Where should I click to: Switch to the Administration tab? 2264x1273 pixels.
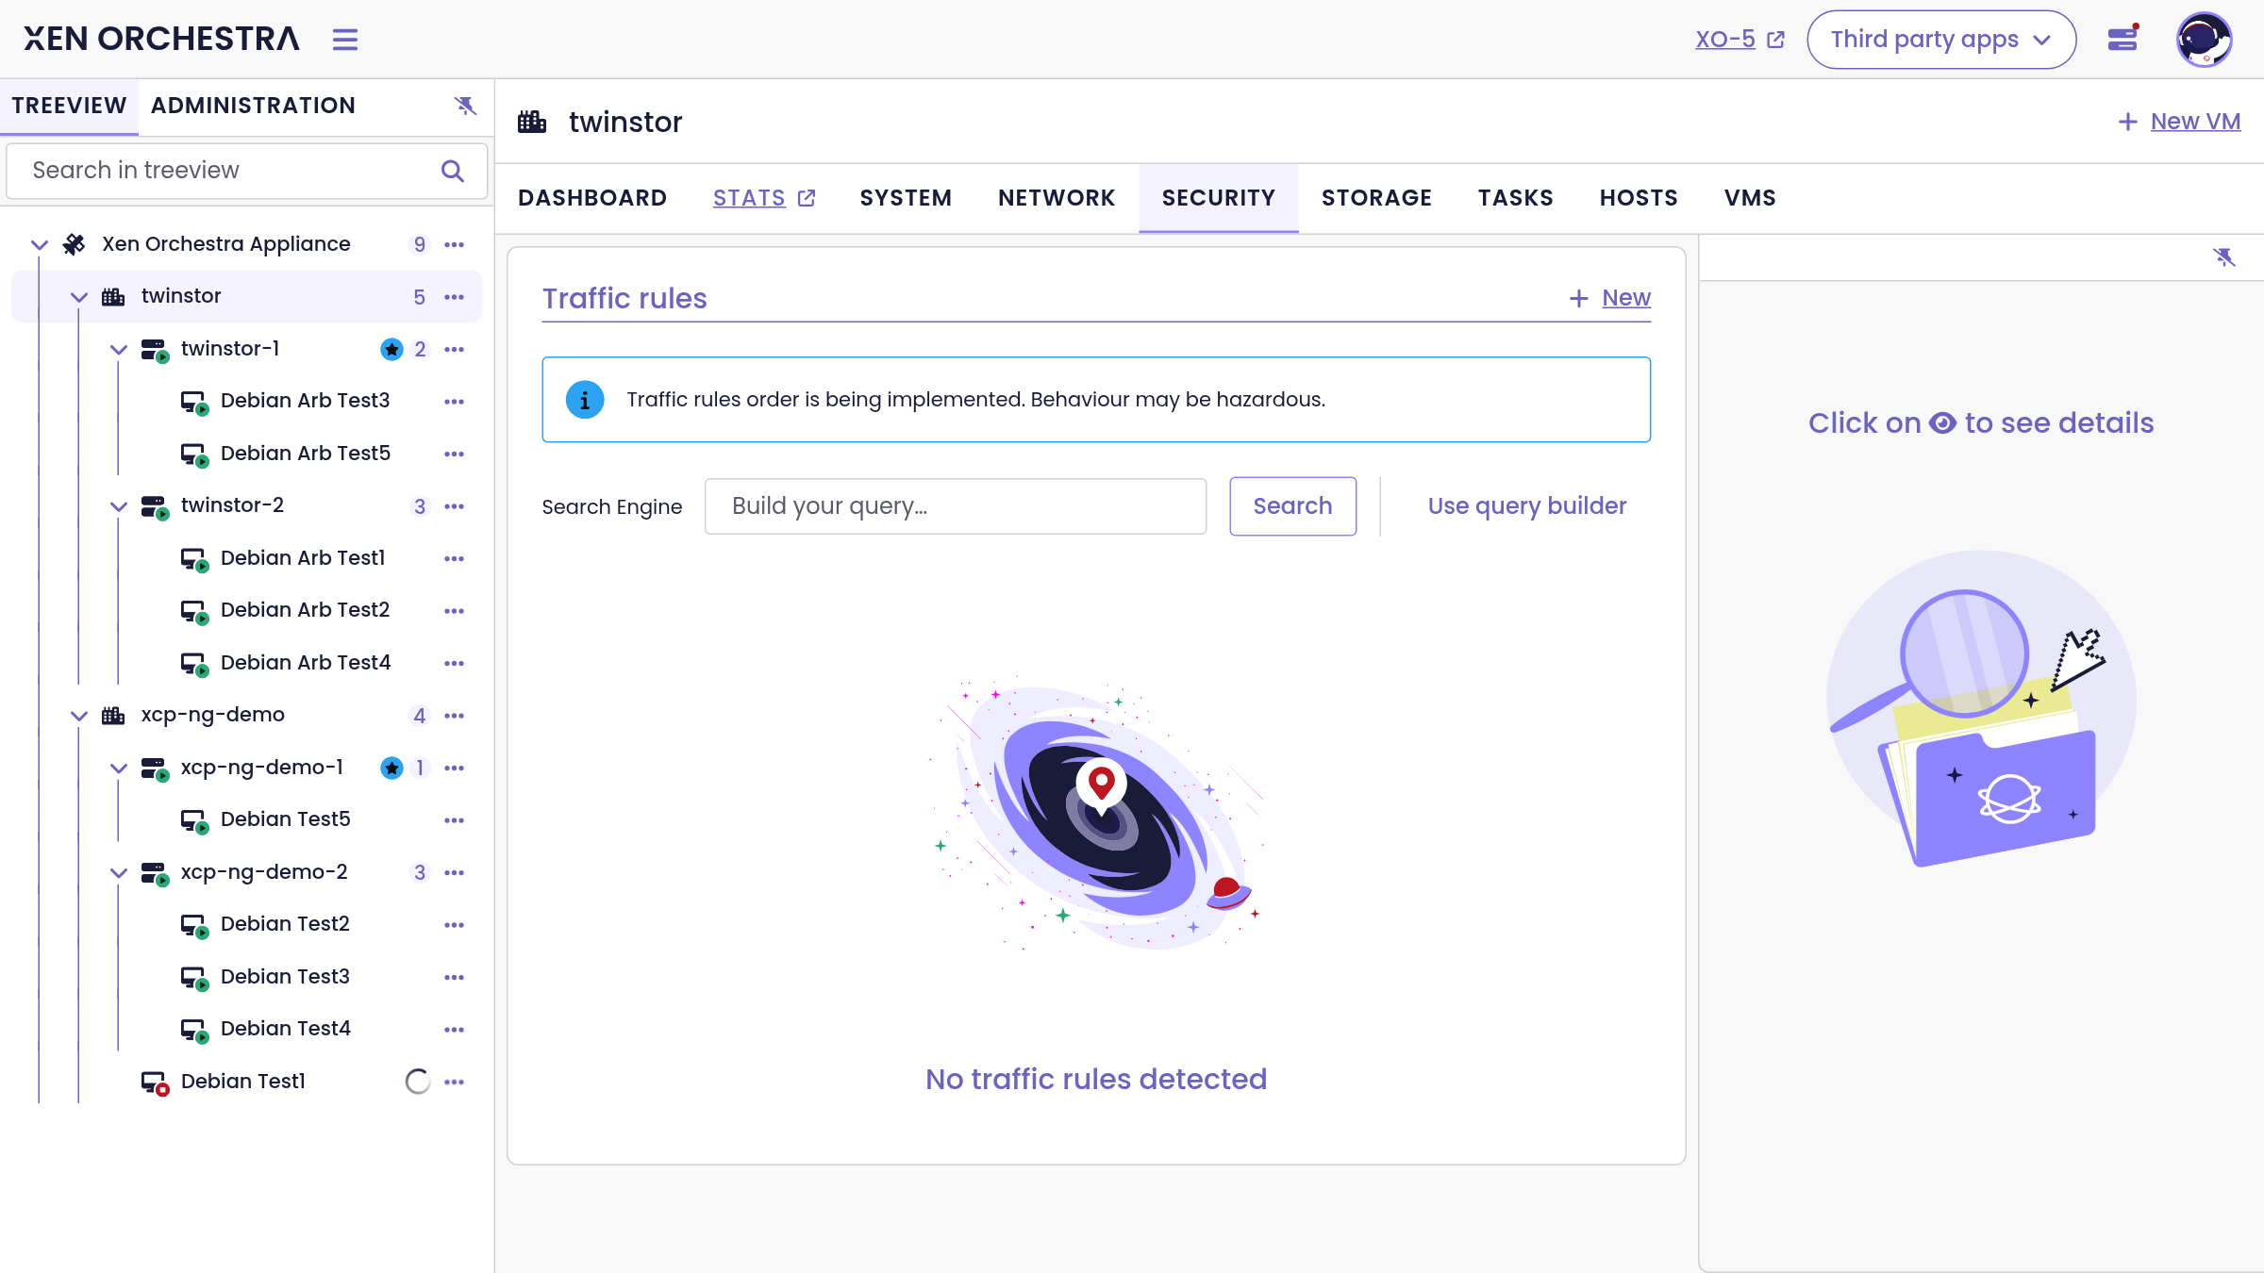tap(253, 106)
